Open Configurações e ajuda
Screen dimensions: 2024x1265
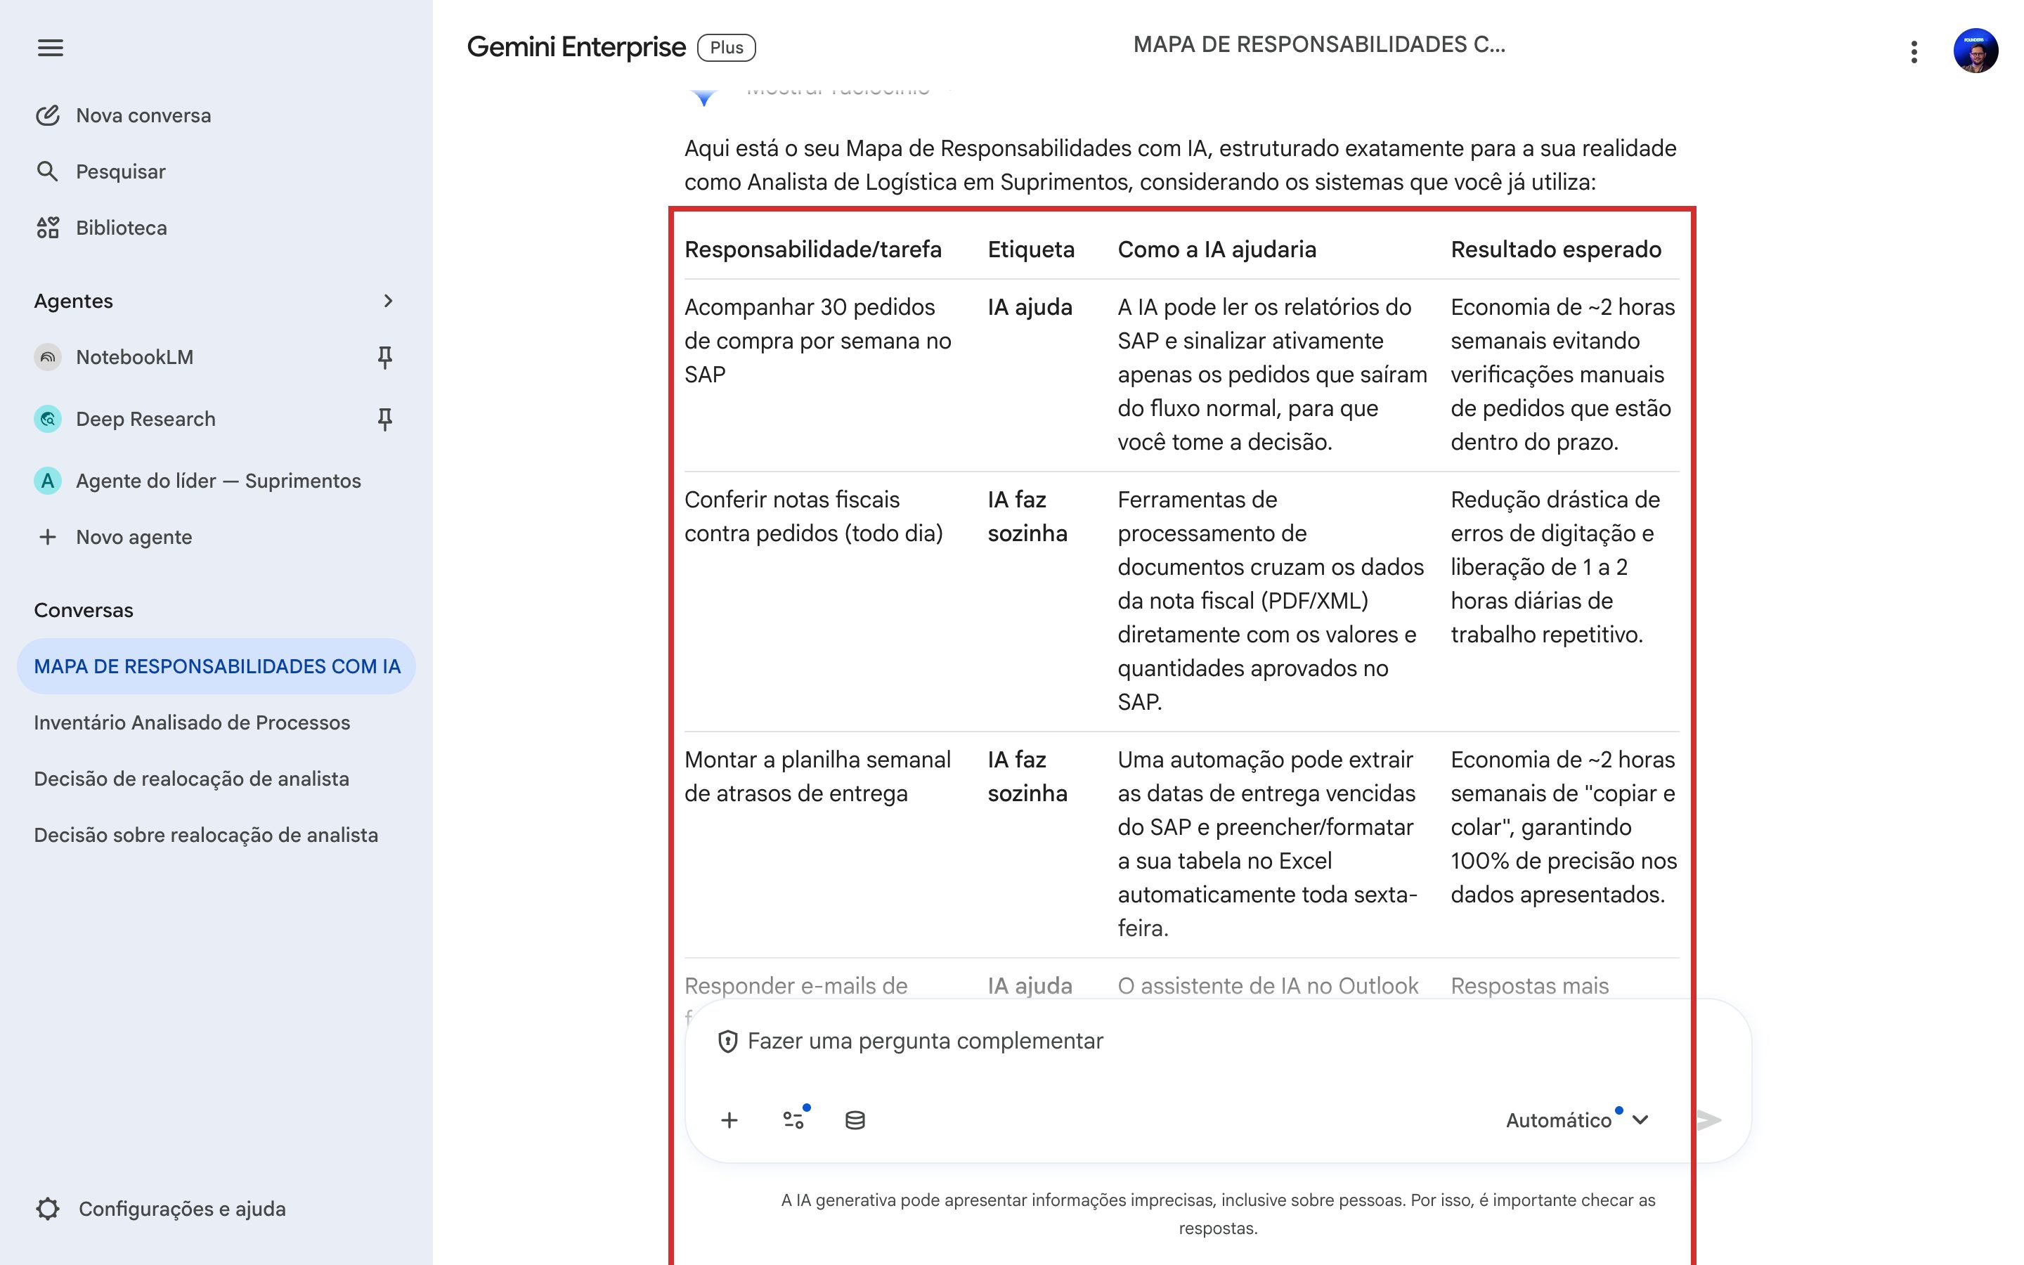click(x=216, y=1209)
